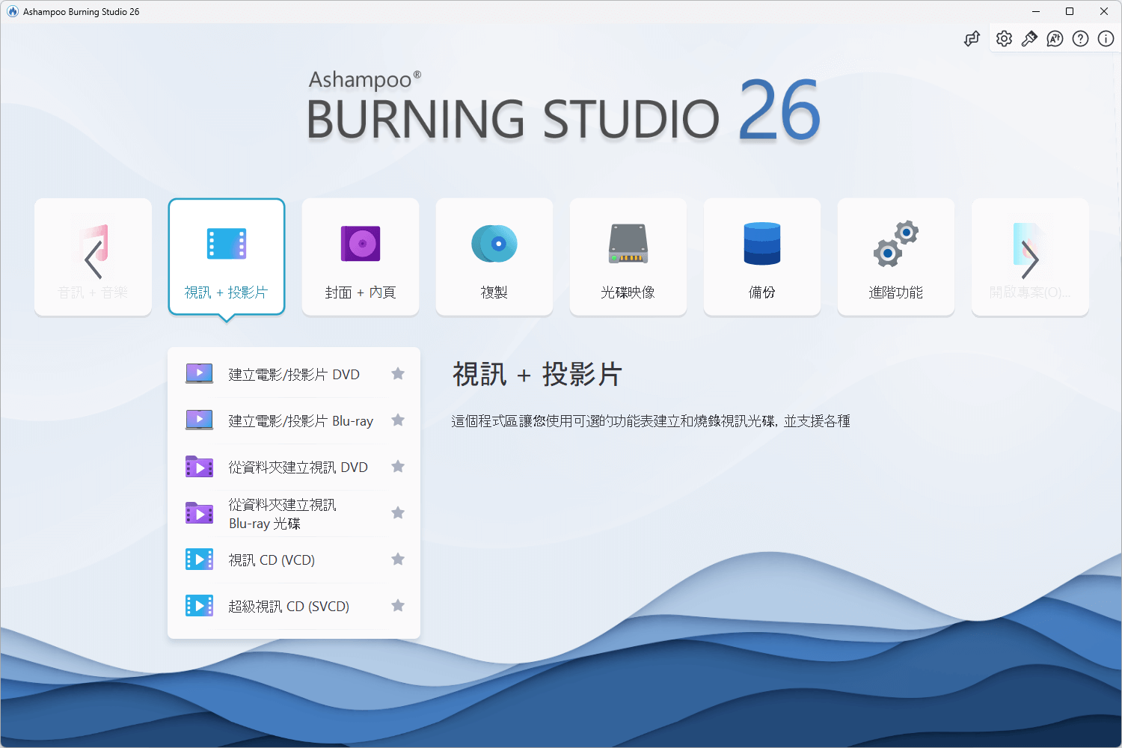Toggle favorite star for 視訊 CD (VCD)
The height and width of the screenshot is (748, 1122).
pos(398,559)
